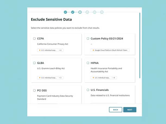166x124 pixels.
Task: Select the HIPAA policy checkbox
Action: coord(88,63)
